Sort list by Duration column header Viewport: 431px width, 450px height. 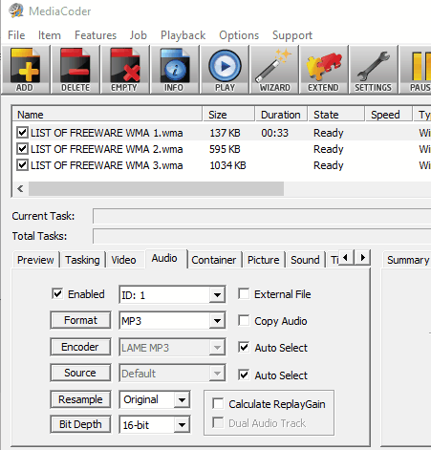281,115
